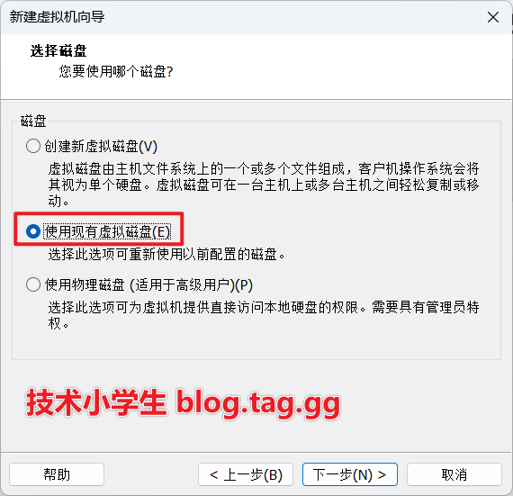The height and width of the screenshot is (496, 513).
Task: Select the 使用现有虚拟磁盘(E) radio button
Action: click(33, 231)
